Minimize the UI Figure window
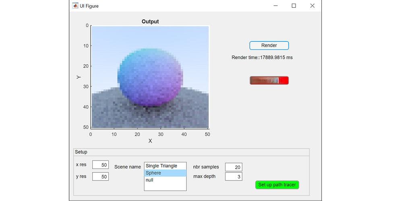 pyautogui.click(x=275, y=6)
